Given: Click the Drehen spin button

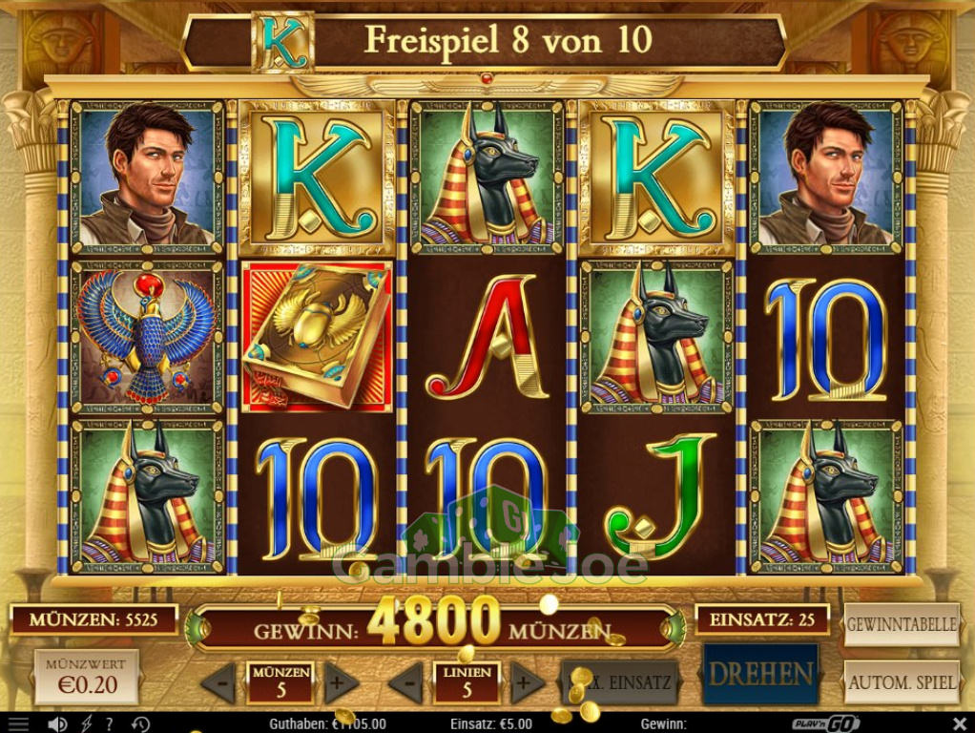Looking at the screenshot, I should (761, 674).
